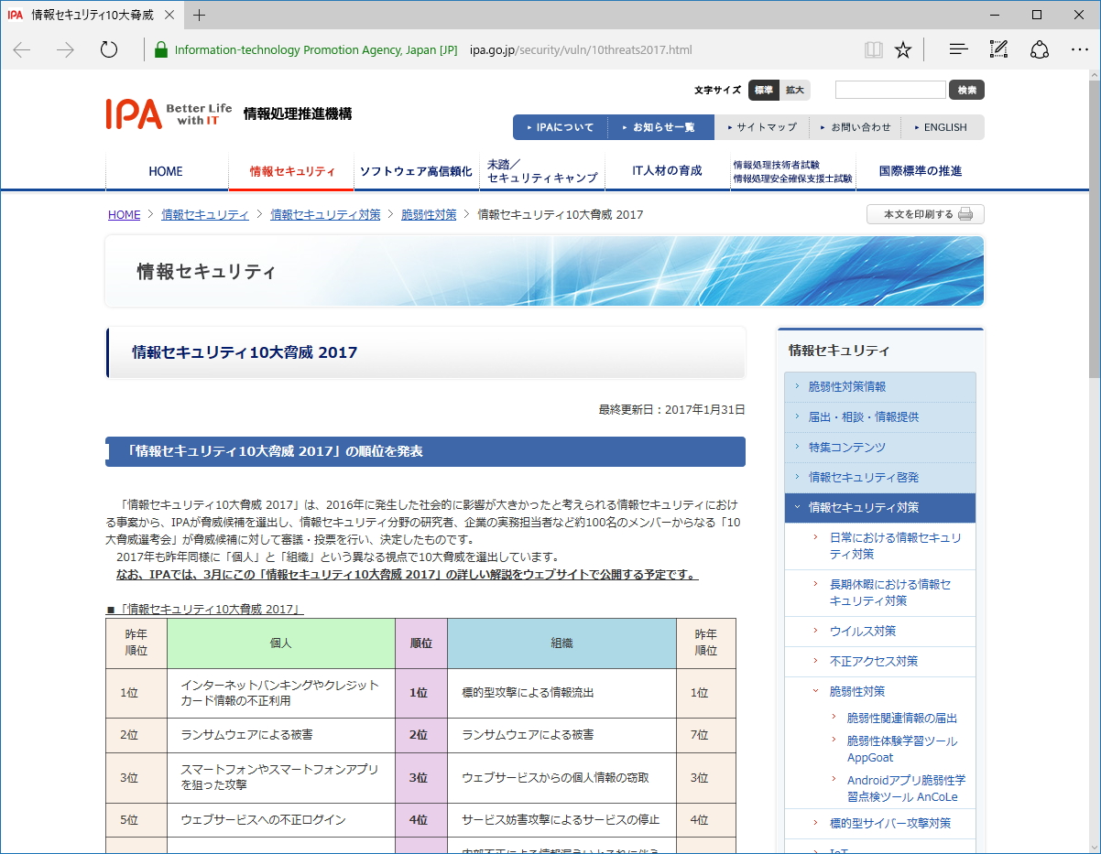The image size is (1101, 854).
Task: Expand 届出・相談・情報提供 sidebar item
Action: pyautogui.click(x=880, y=417)
